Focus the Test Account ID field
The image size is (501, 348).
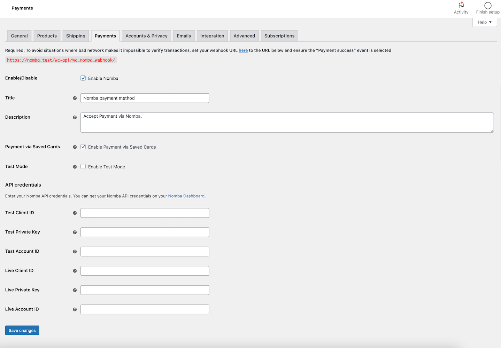145,252
